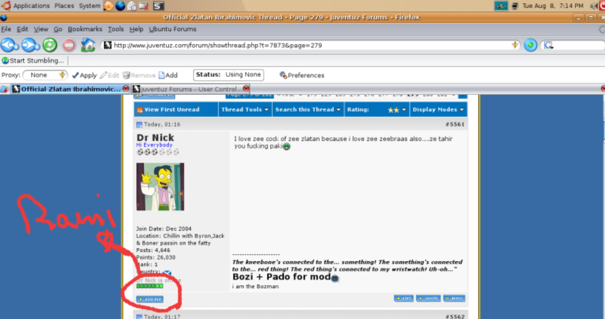This screenshot has width=605, height=319.
Task: Launch the mail envelope launcher in panel
Action: point(132,6)
